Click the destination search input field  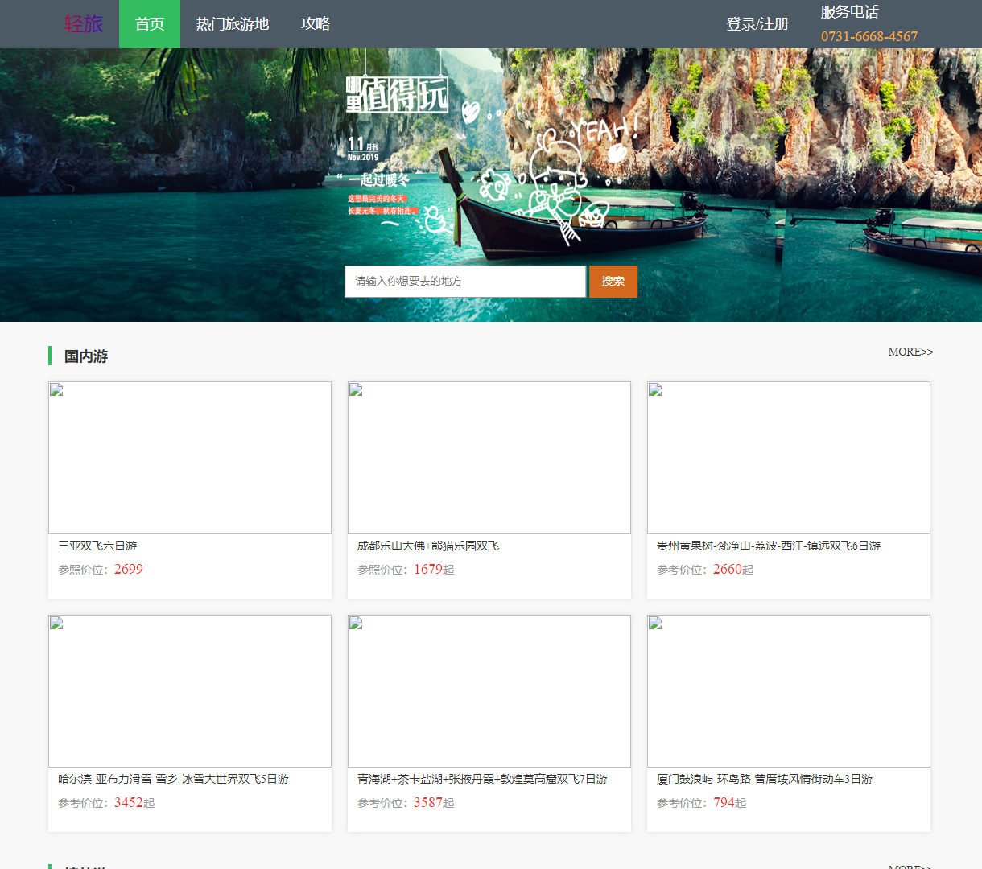(464, 281)
